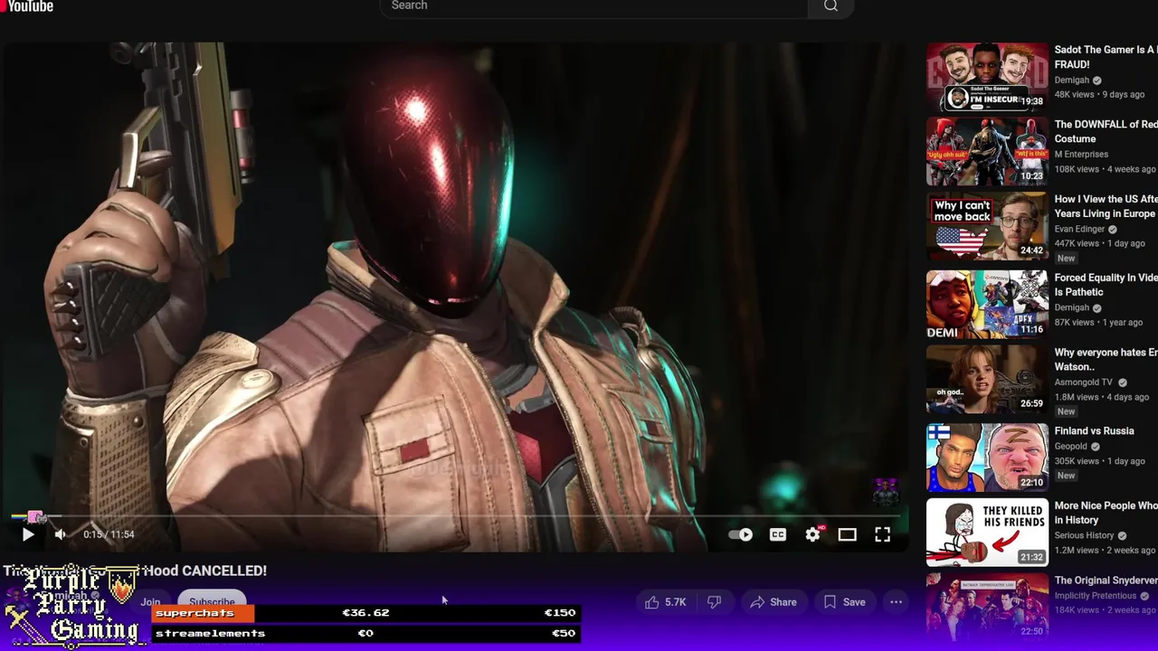Save the video to a playlist
Image resolution: width=1158 pixels, height=651 pixels.
[x=844, y=602]
